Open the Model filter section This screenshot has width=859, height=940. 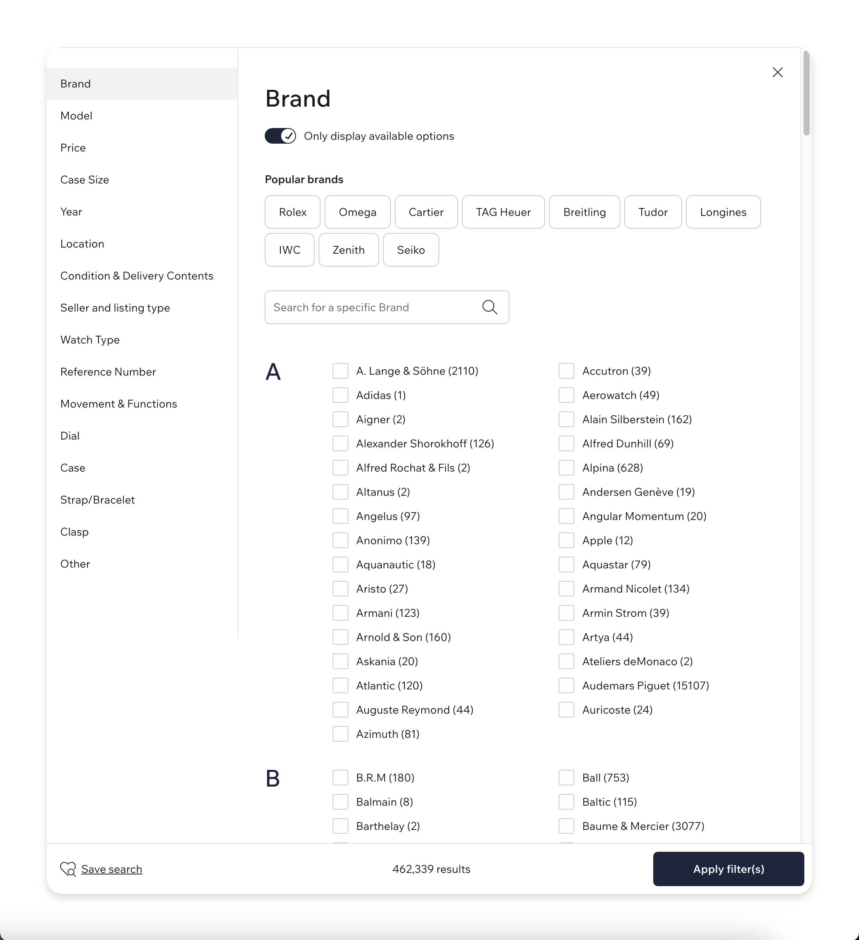pyautogui.click(x=76, y=116)
